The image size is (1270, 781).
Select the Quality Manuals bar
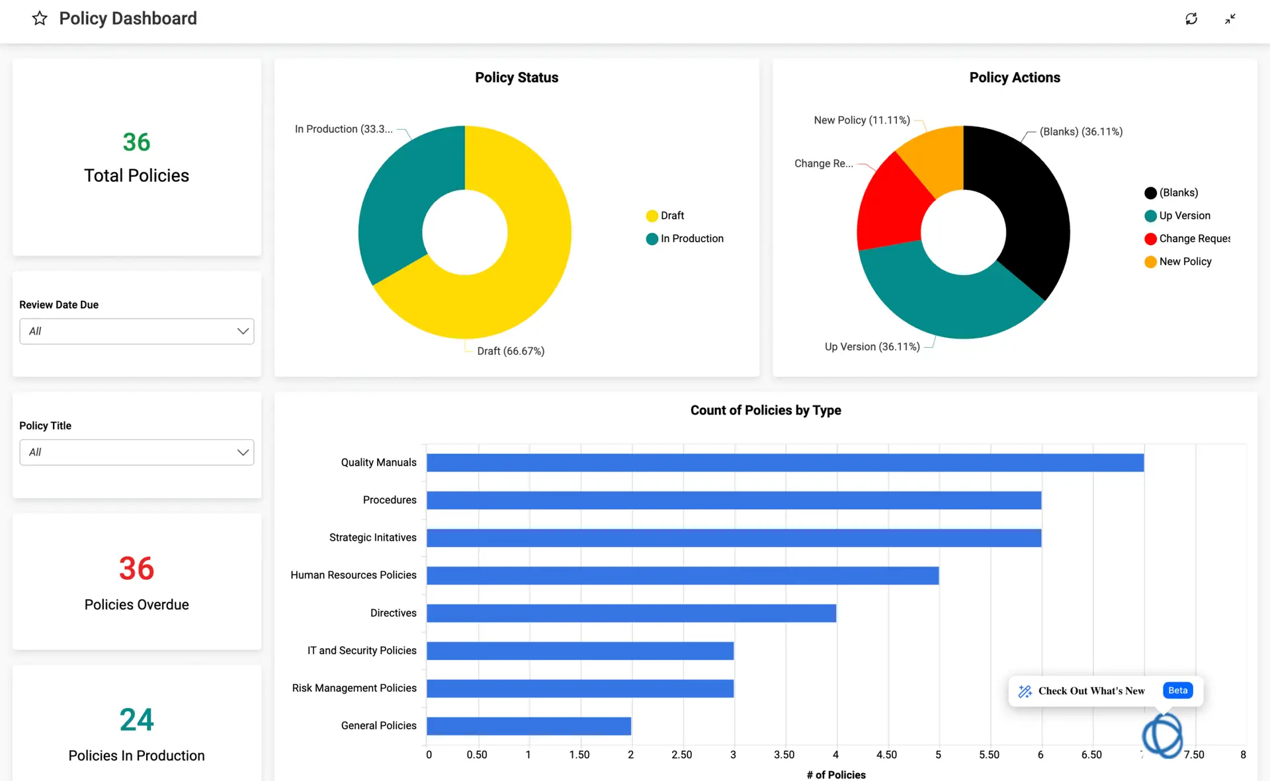tap(784, 463)
